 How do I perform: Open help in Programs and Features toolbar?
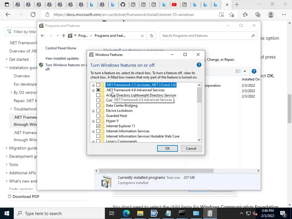click(x=254, y=71)
